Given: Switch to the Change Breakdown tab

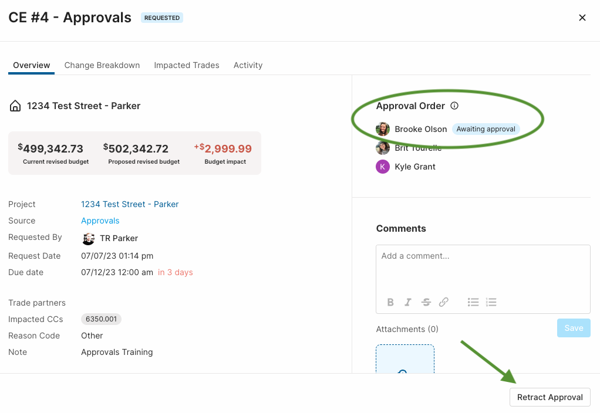Looking at the screenshot, I should (102, 65).
